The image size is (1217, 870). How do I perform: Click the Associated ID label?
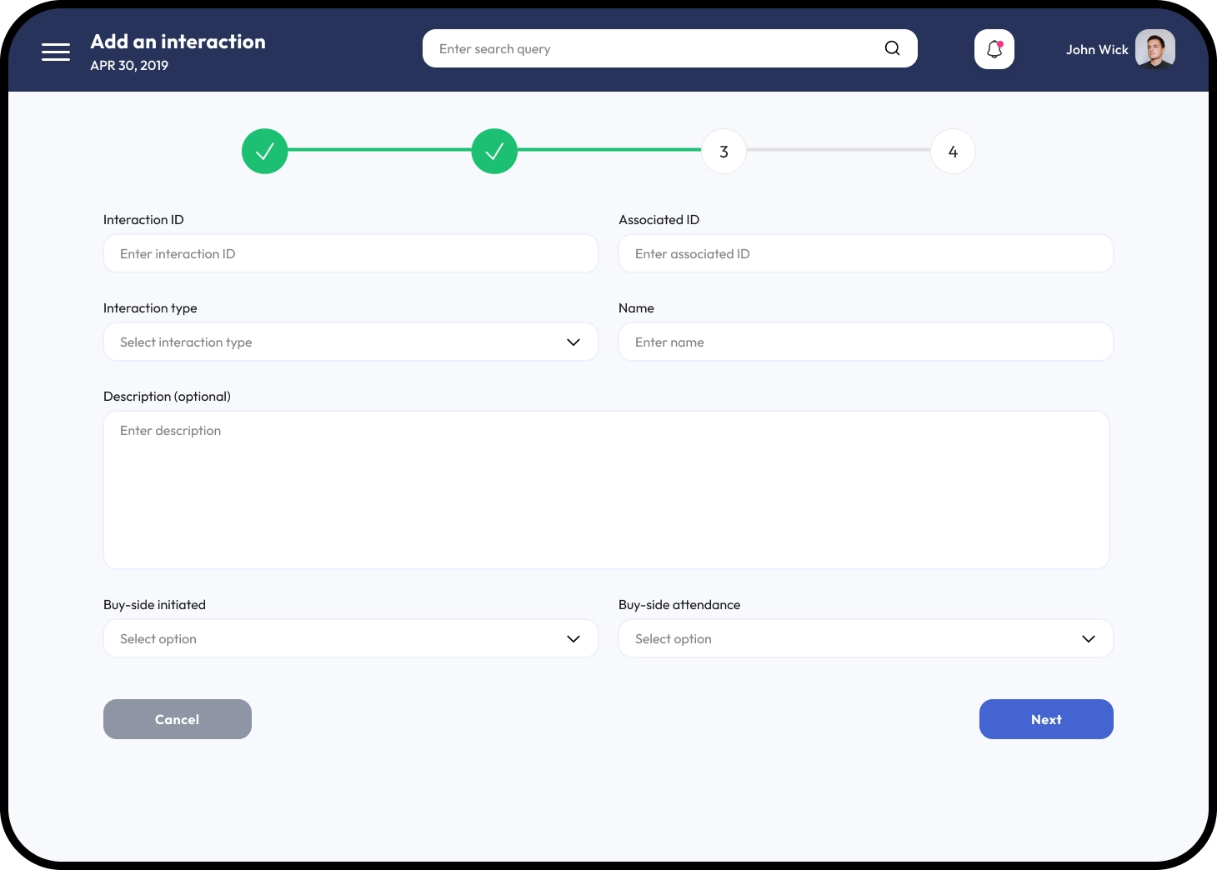659,220
